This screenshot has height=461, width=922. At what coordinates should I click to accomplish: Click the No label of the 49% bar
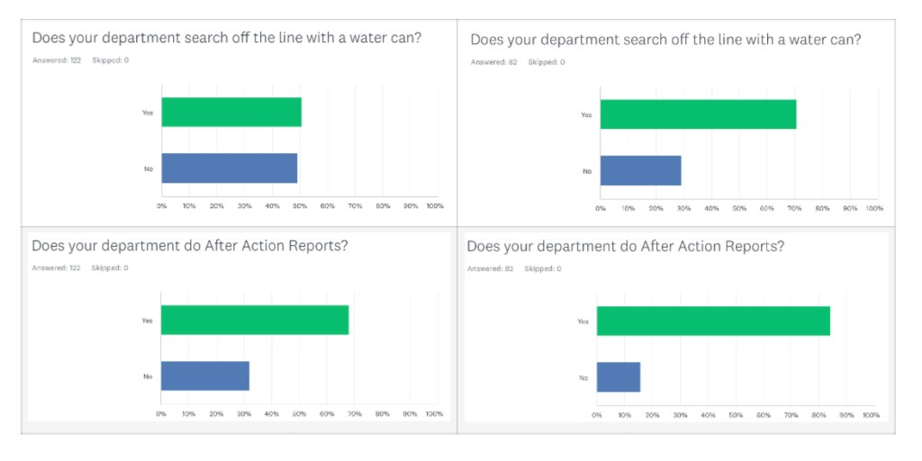tap(148, 168)
